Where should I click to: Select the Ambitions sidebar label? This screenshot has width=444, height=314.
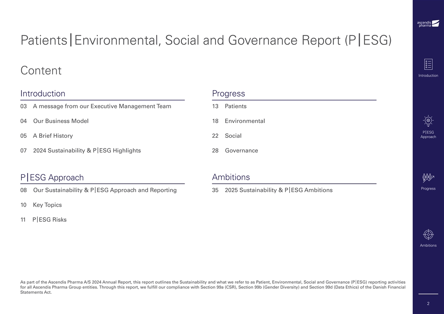(x=428, y=245)
